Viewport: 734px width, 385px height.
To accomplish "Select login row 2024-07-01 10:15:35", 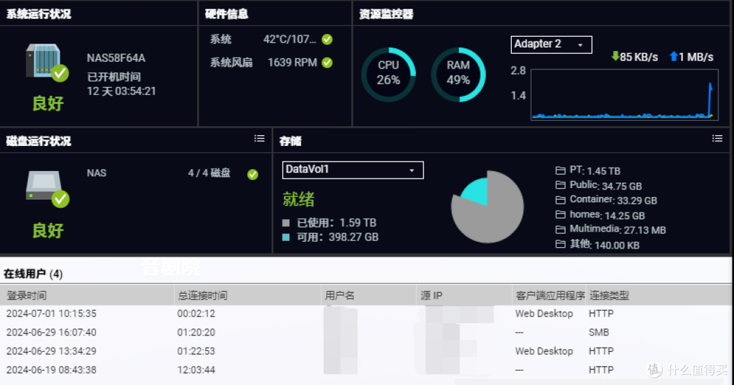I will [x=366, y=314].
